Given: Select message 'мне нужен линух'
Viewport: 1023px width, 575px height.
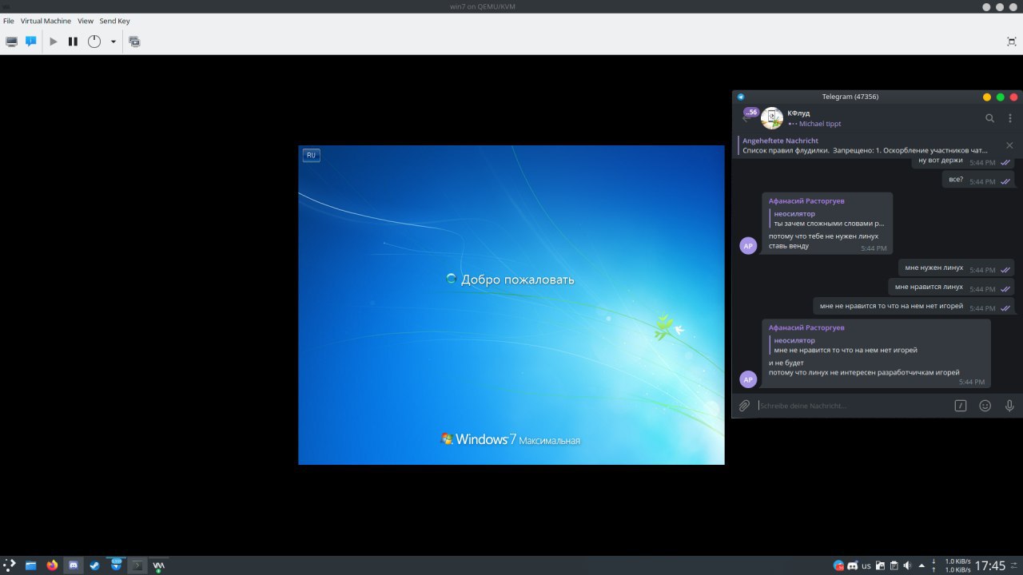Looking at the screenshot, I should tap(956, 268).
